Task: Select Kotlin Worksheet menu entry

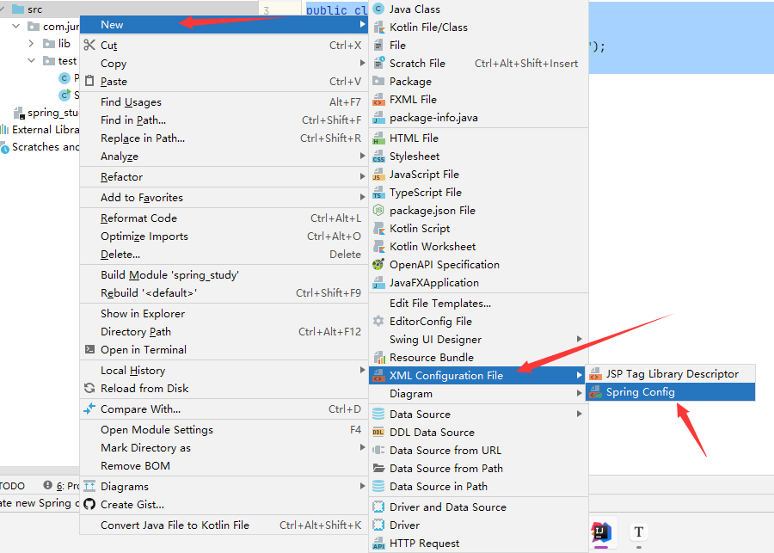Action: click(478, 246)
